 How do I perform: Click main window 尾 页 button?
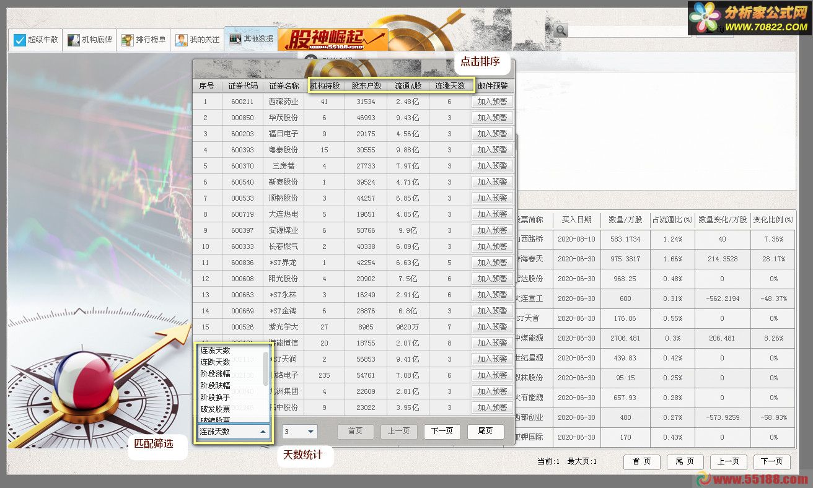685,461
